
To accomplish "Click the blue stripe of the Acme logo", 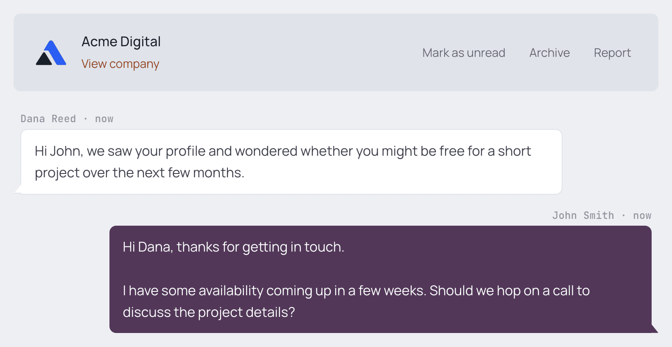I will tap(56, 52).
